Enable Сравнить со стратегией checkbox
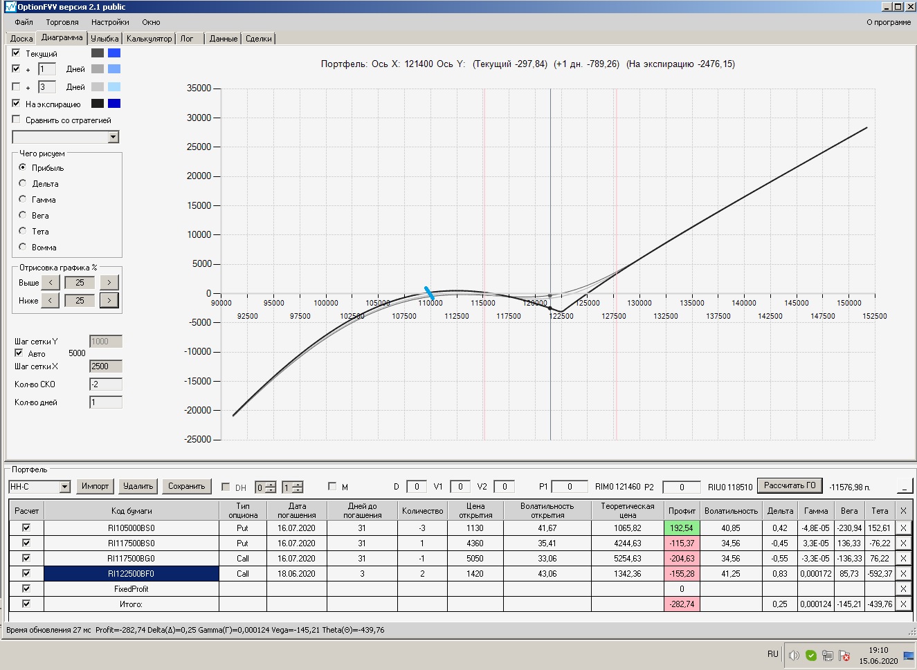This screenshot has height=670, width=917. [x=16, y=119]
